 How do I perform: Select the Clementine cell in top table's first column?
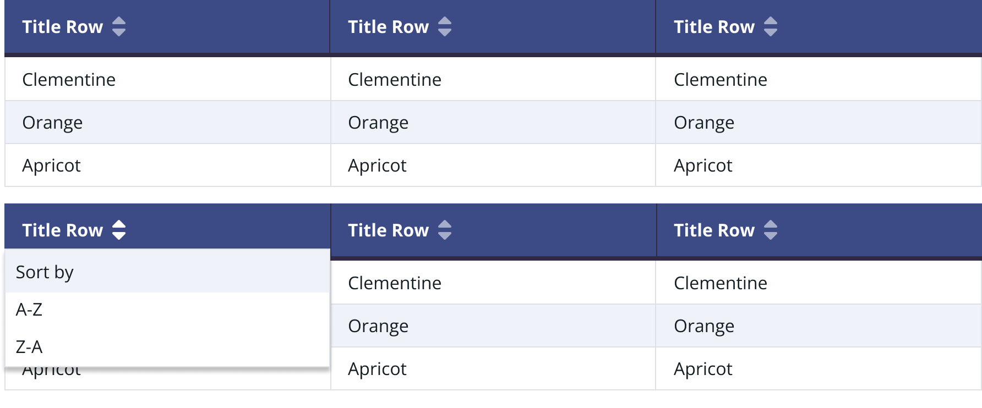click(69, 80)
